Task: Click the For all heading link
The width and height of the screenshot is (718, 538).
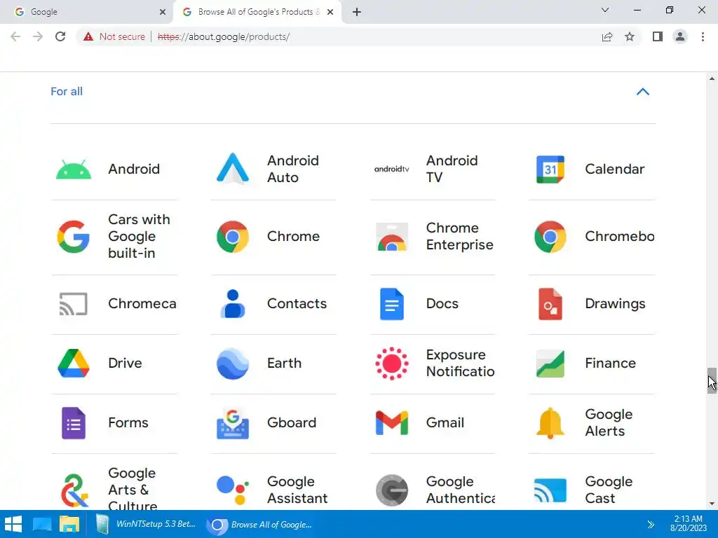Action: pos(67,92)
